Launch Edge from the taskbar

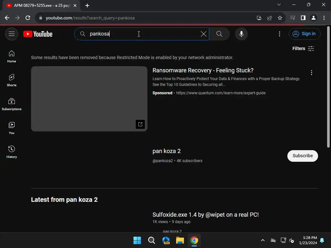coord(166,240)
